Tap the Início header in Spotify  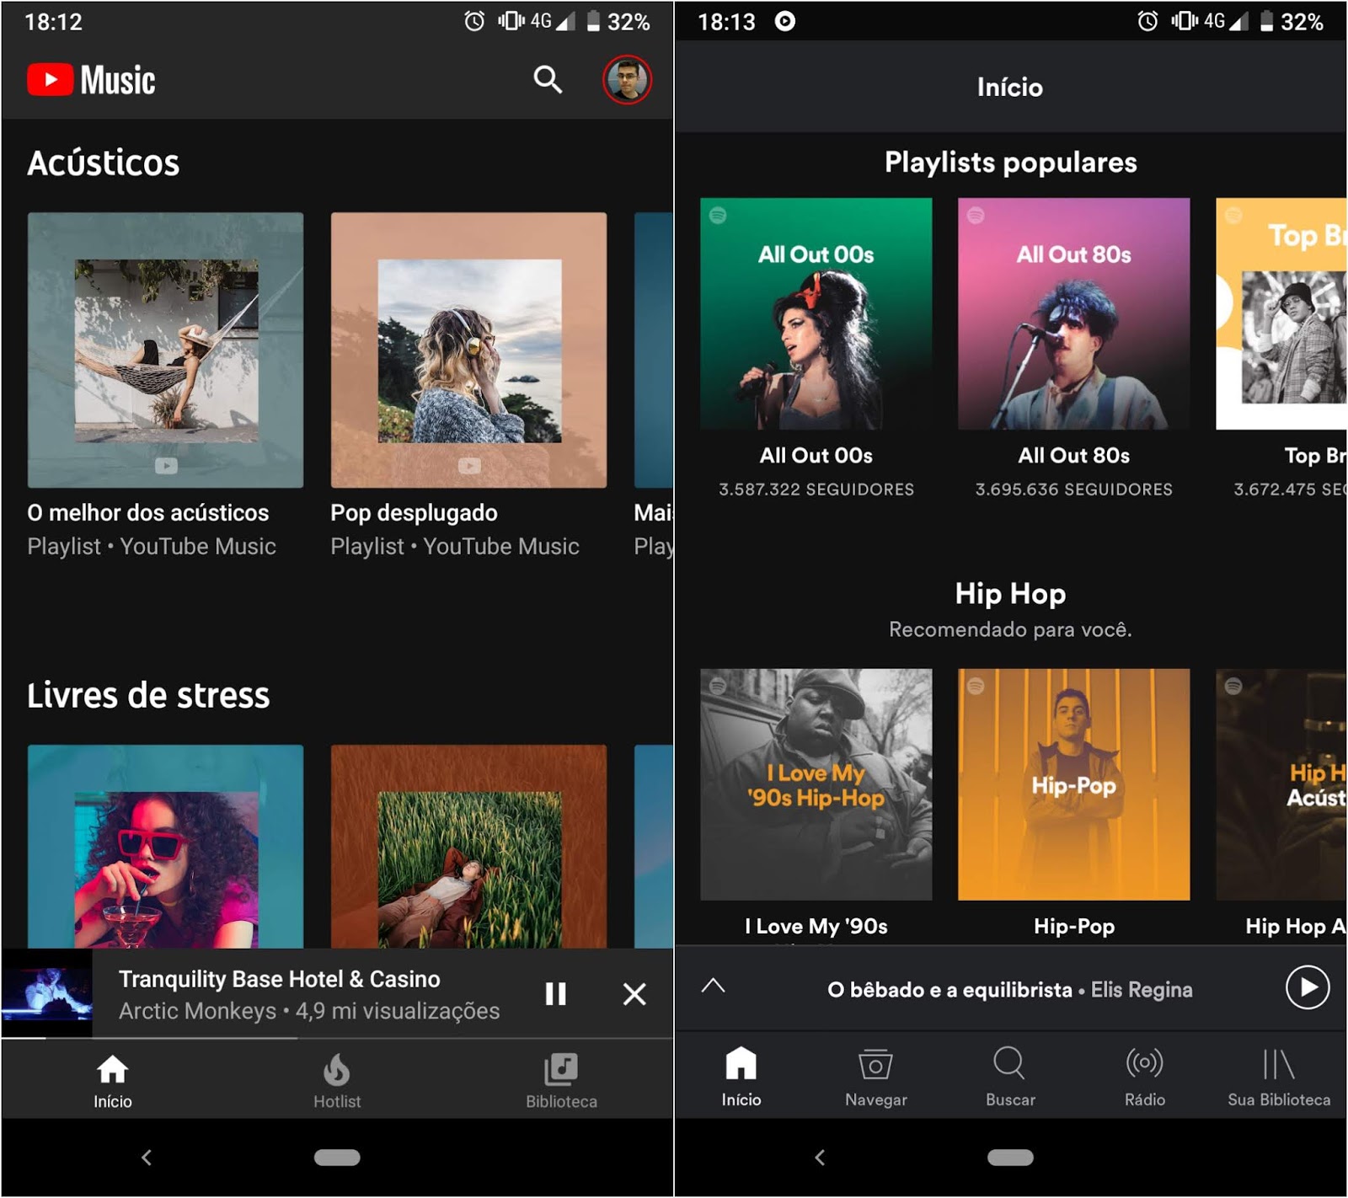tap(1010, 88)
